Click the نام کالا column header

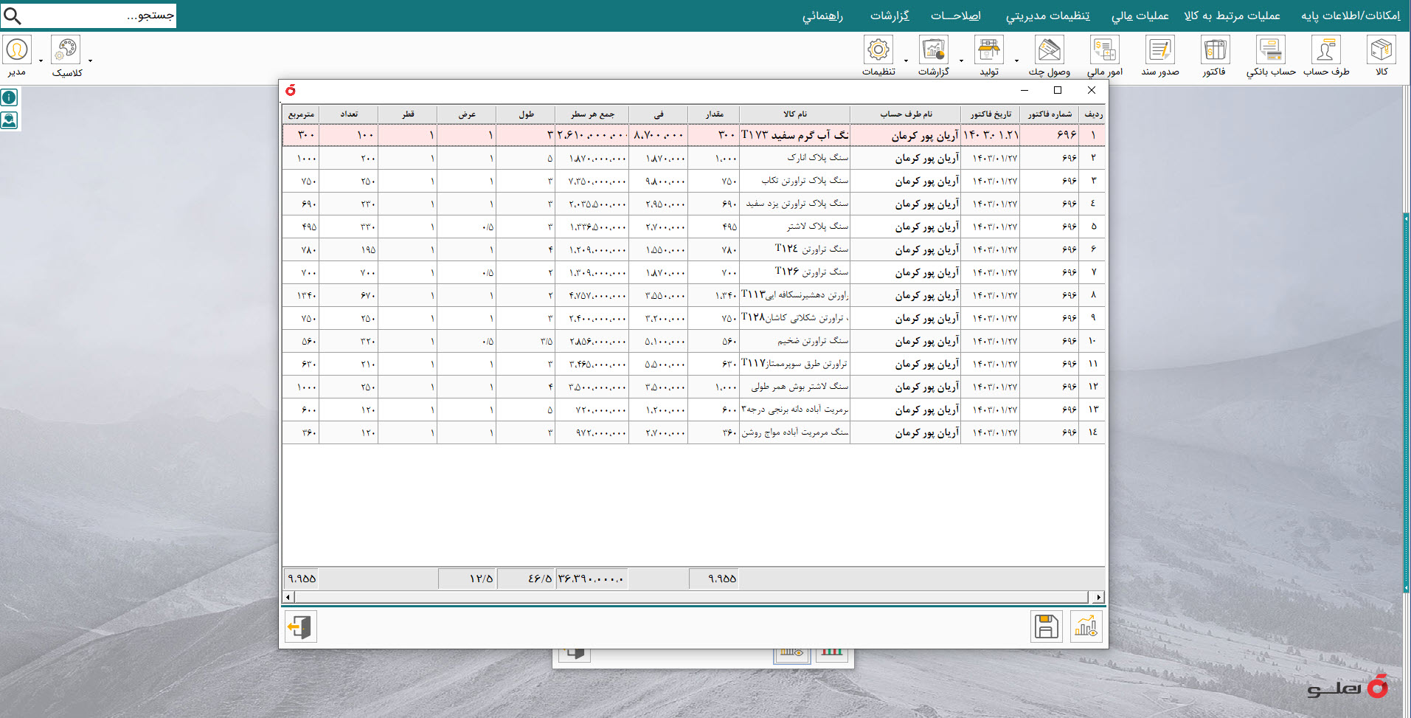[x=794, y=114]
